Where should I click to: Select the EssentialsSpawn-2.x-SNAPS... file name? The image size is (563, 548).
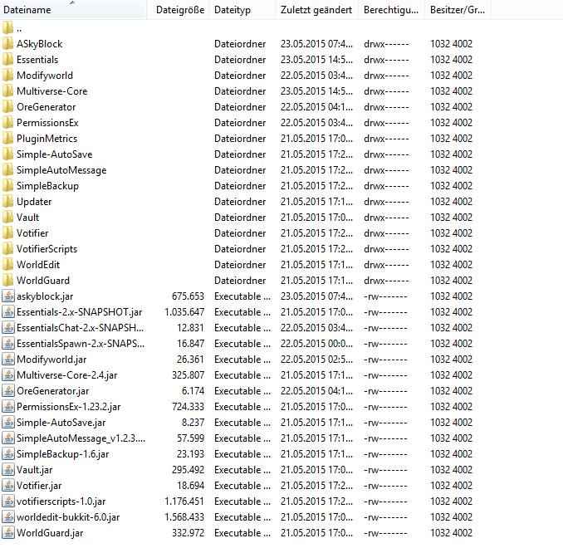coord(81,344)
